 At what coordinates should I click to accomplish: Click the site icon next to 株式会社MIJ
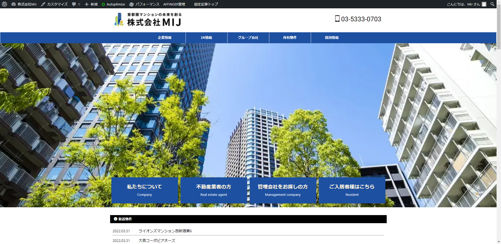click(14, 4)
